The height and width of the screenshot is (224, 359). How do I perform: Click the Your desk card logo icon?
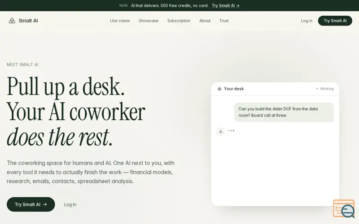pyautogui.click(x=219, y=89)
